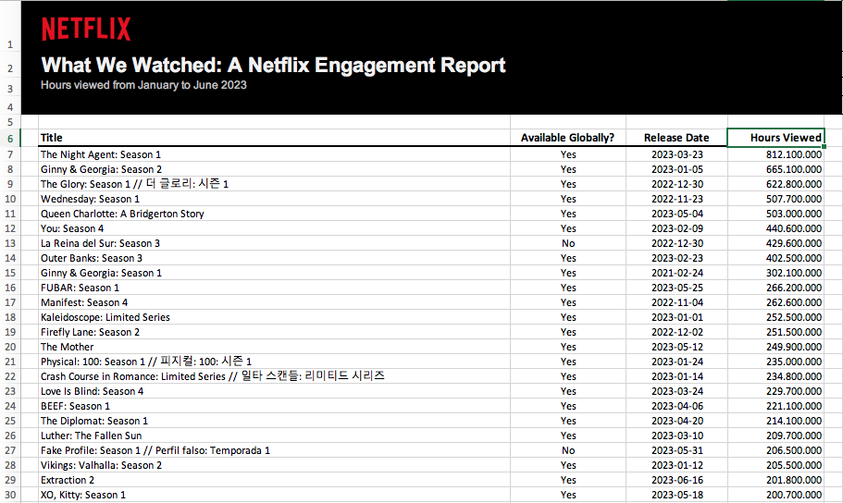Select cell 'FUBAR: Season 1'
843x503 pixels.
274,288
